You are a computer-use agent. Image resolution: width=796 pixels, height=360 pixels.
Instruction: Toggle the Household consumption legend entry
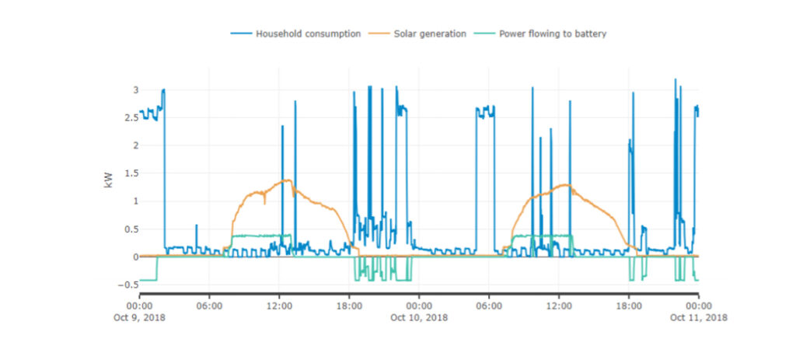click(x=308, y=33)
